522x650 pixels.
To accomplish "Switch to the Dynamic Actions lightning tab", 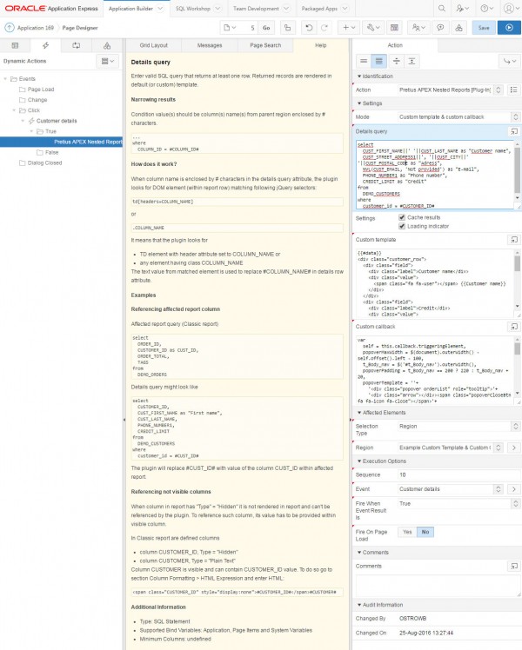I will click(45, 45).
